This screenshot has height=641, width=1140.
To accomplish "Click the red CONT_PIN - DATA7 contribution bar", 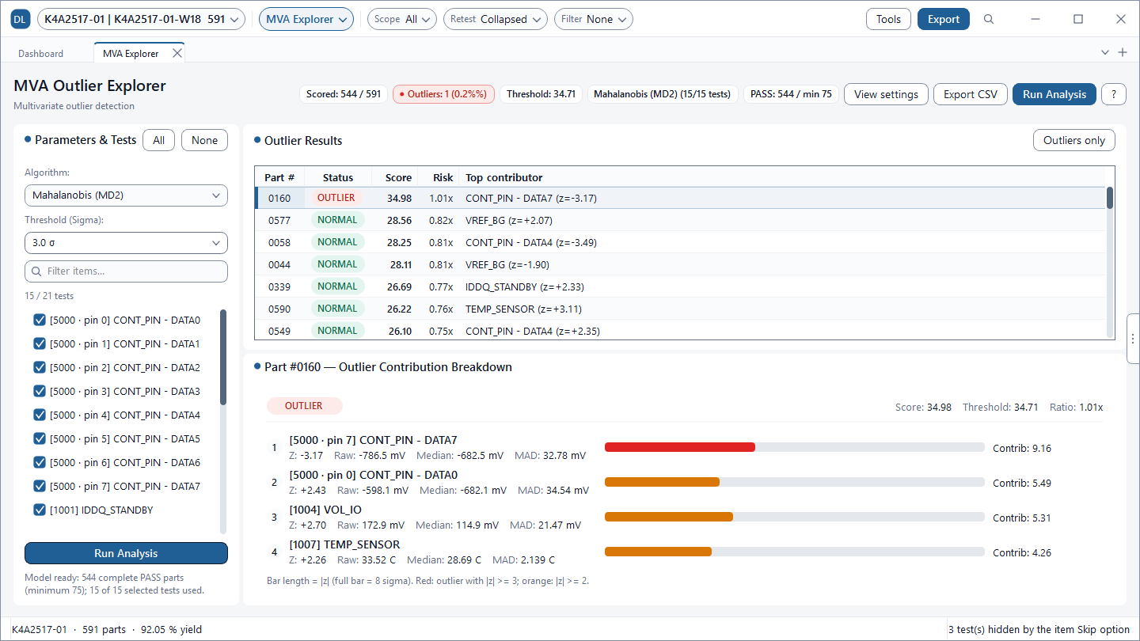I will coord(680,447).
